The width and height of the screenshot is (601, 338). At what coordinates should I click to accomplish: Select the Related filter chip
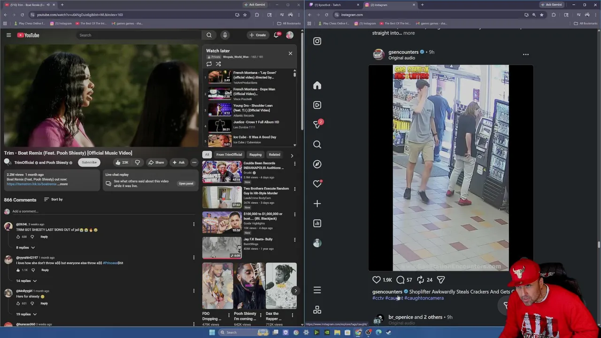274,154
